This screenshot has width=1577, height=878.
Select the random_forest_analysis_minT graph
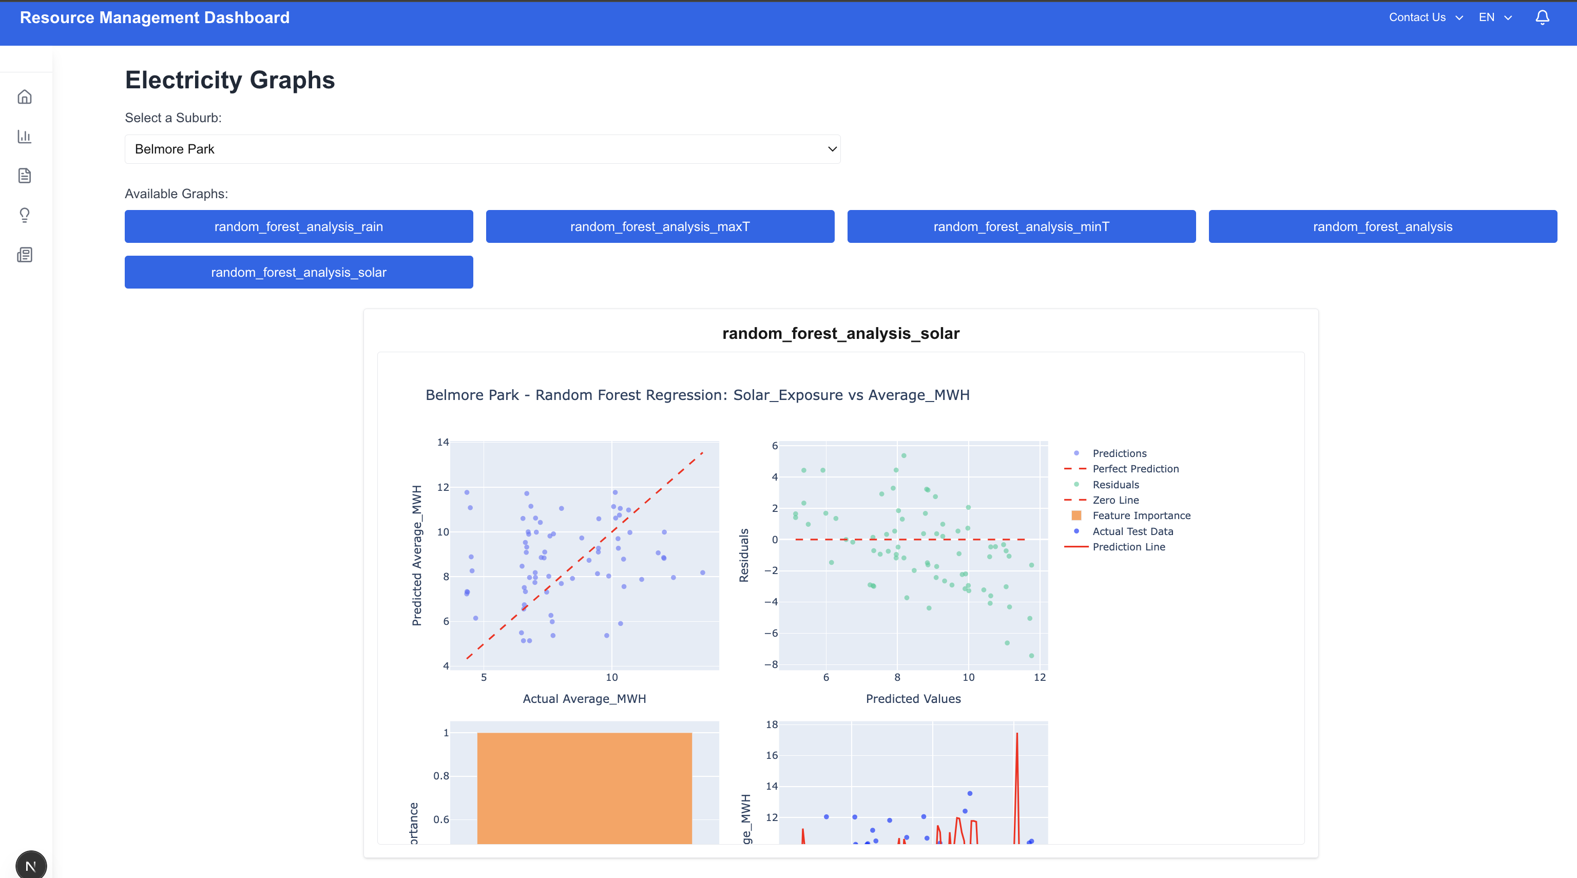[x=1021, y=226]
